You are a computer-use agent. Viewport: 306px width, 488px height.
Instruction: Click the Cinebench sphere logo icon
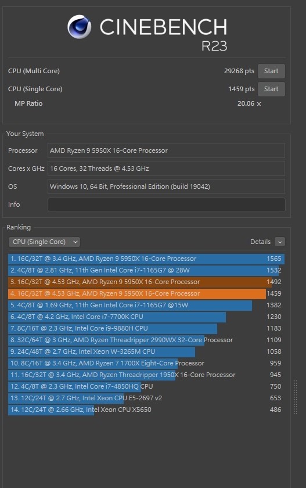click(x=80, y=27)
